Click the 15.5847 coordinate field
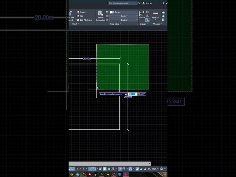The width and height of the screenshot is (236, 177). click(x=142, y=94)
